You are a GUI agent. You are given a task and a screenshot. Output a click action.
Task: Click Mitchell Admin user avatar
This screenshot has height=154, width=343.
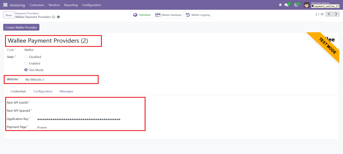306,5
